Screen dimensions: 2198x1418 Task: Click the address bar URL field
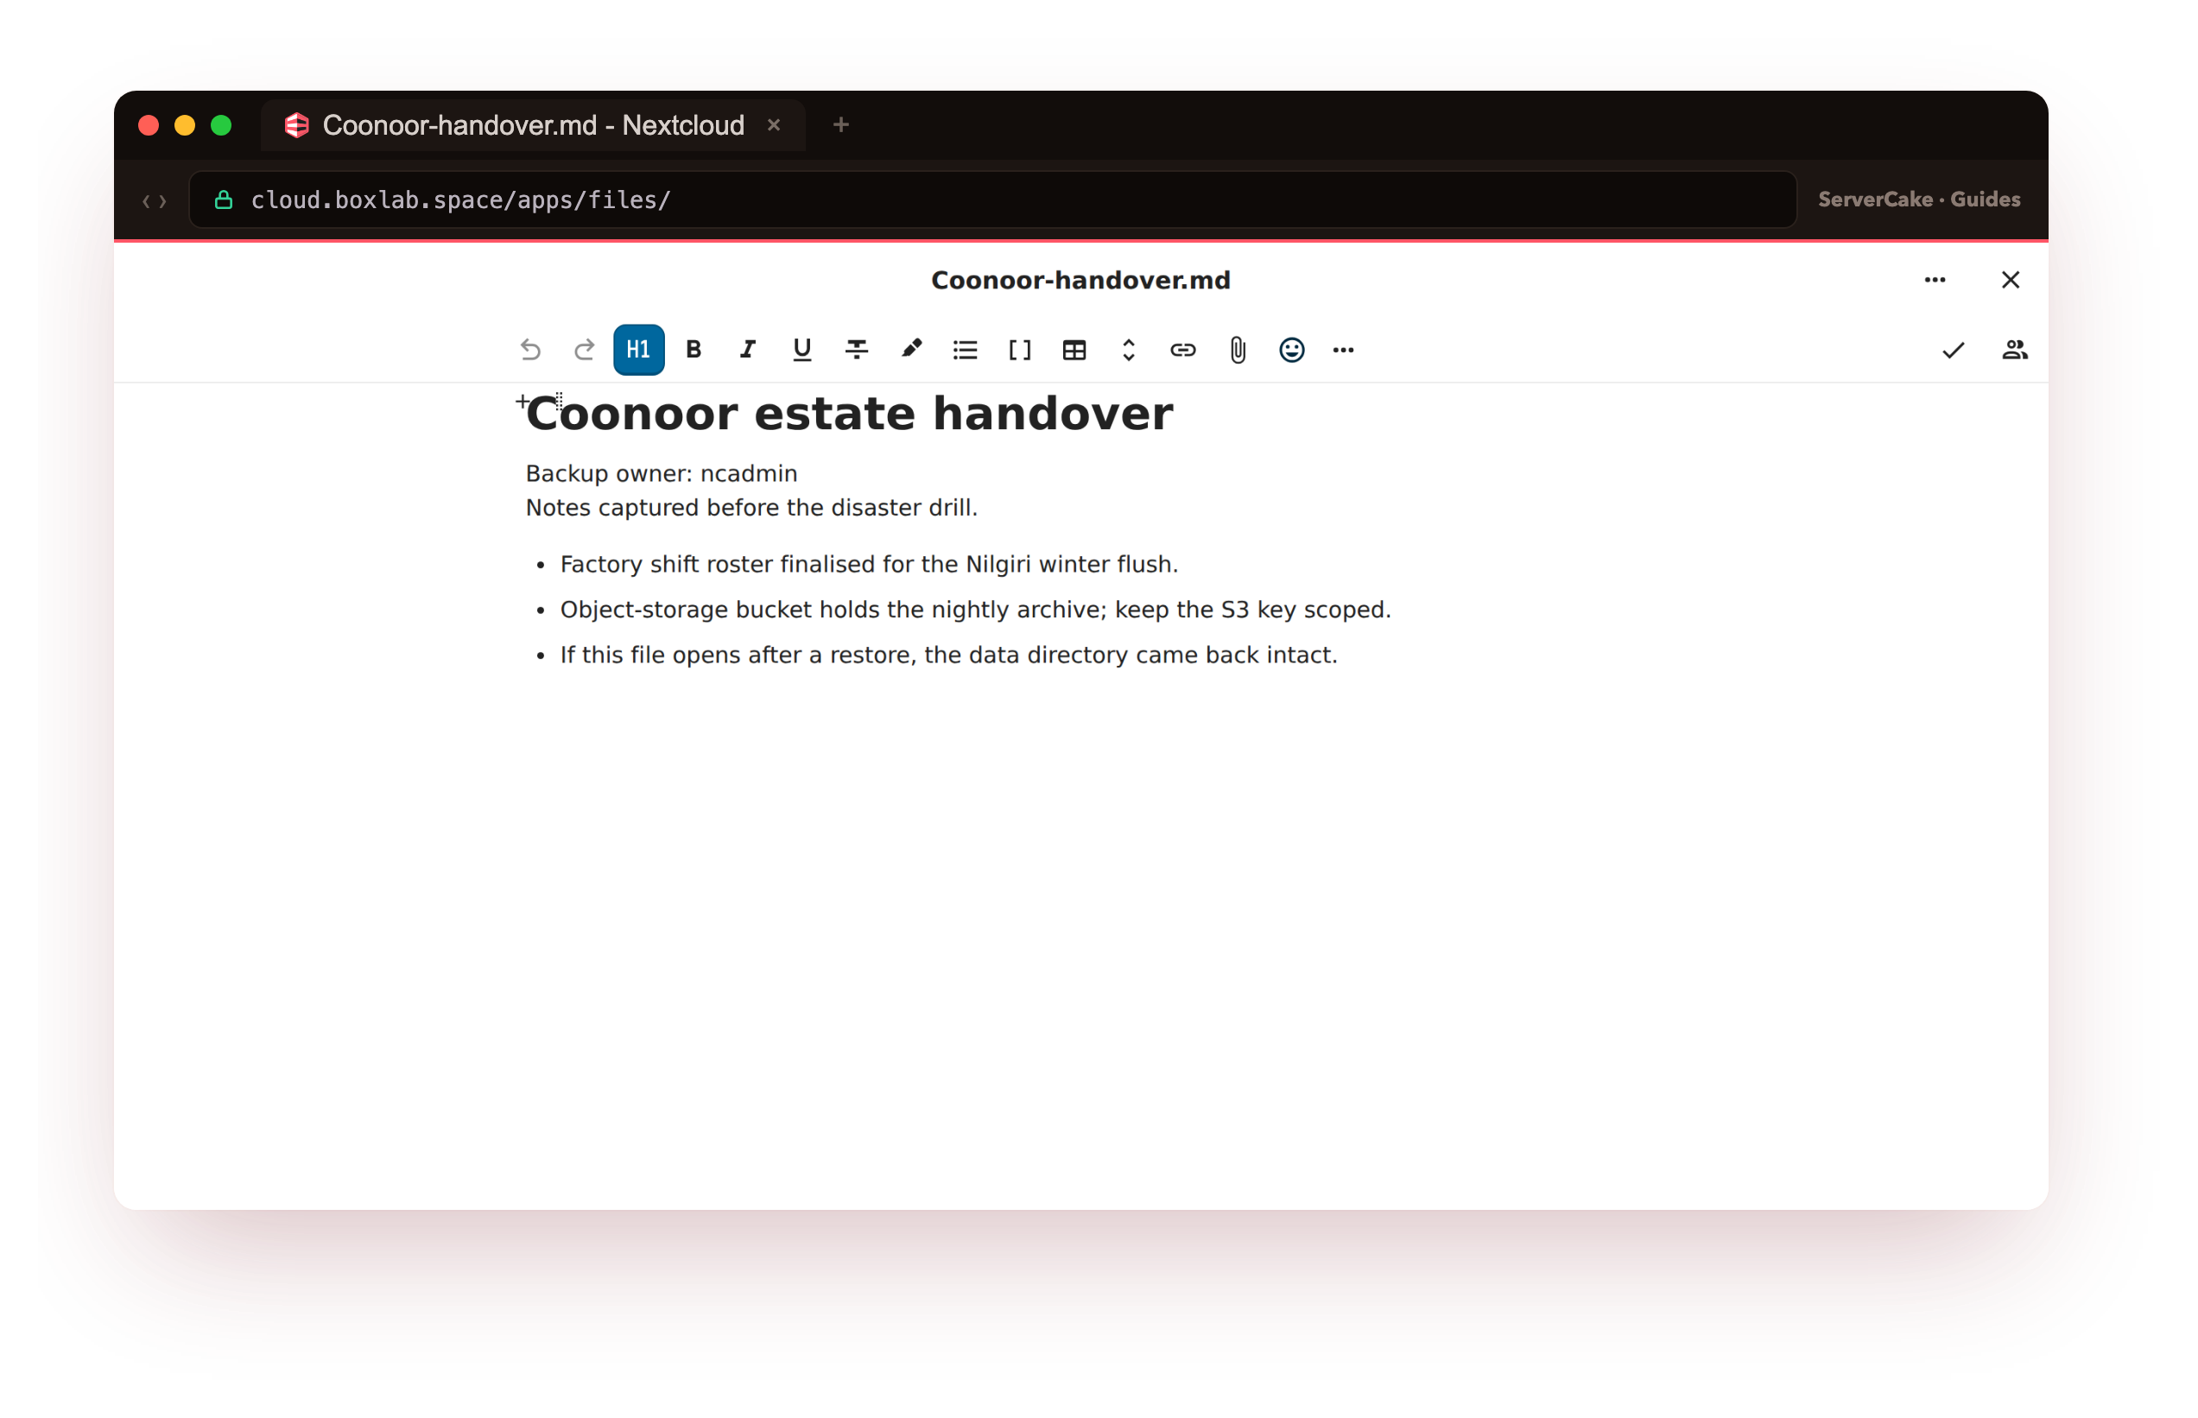coord(992,199)
